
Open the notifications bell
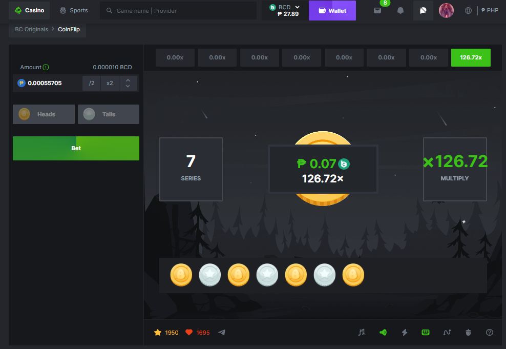pos(400,11)
